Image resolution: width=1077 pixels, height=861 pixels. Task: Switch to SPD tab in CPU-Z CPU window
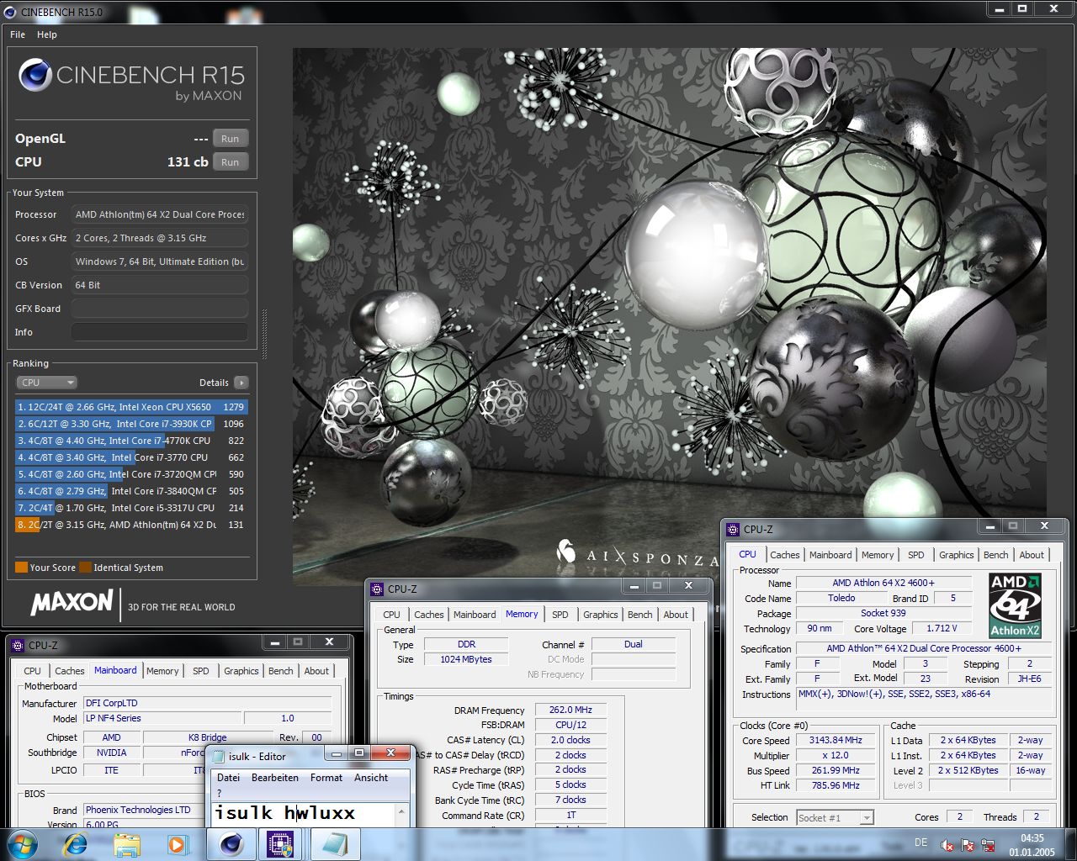tap(915, 555)
